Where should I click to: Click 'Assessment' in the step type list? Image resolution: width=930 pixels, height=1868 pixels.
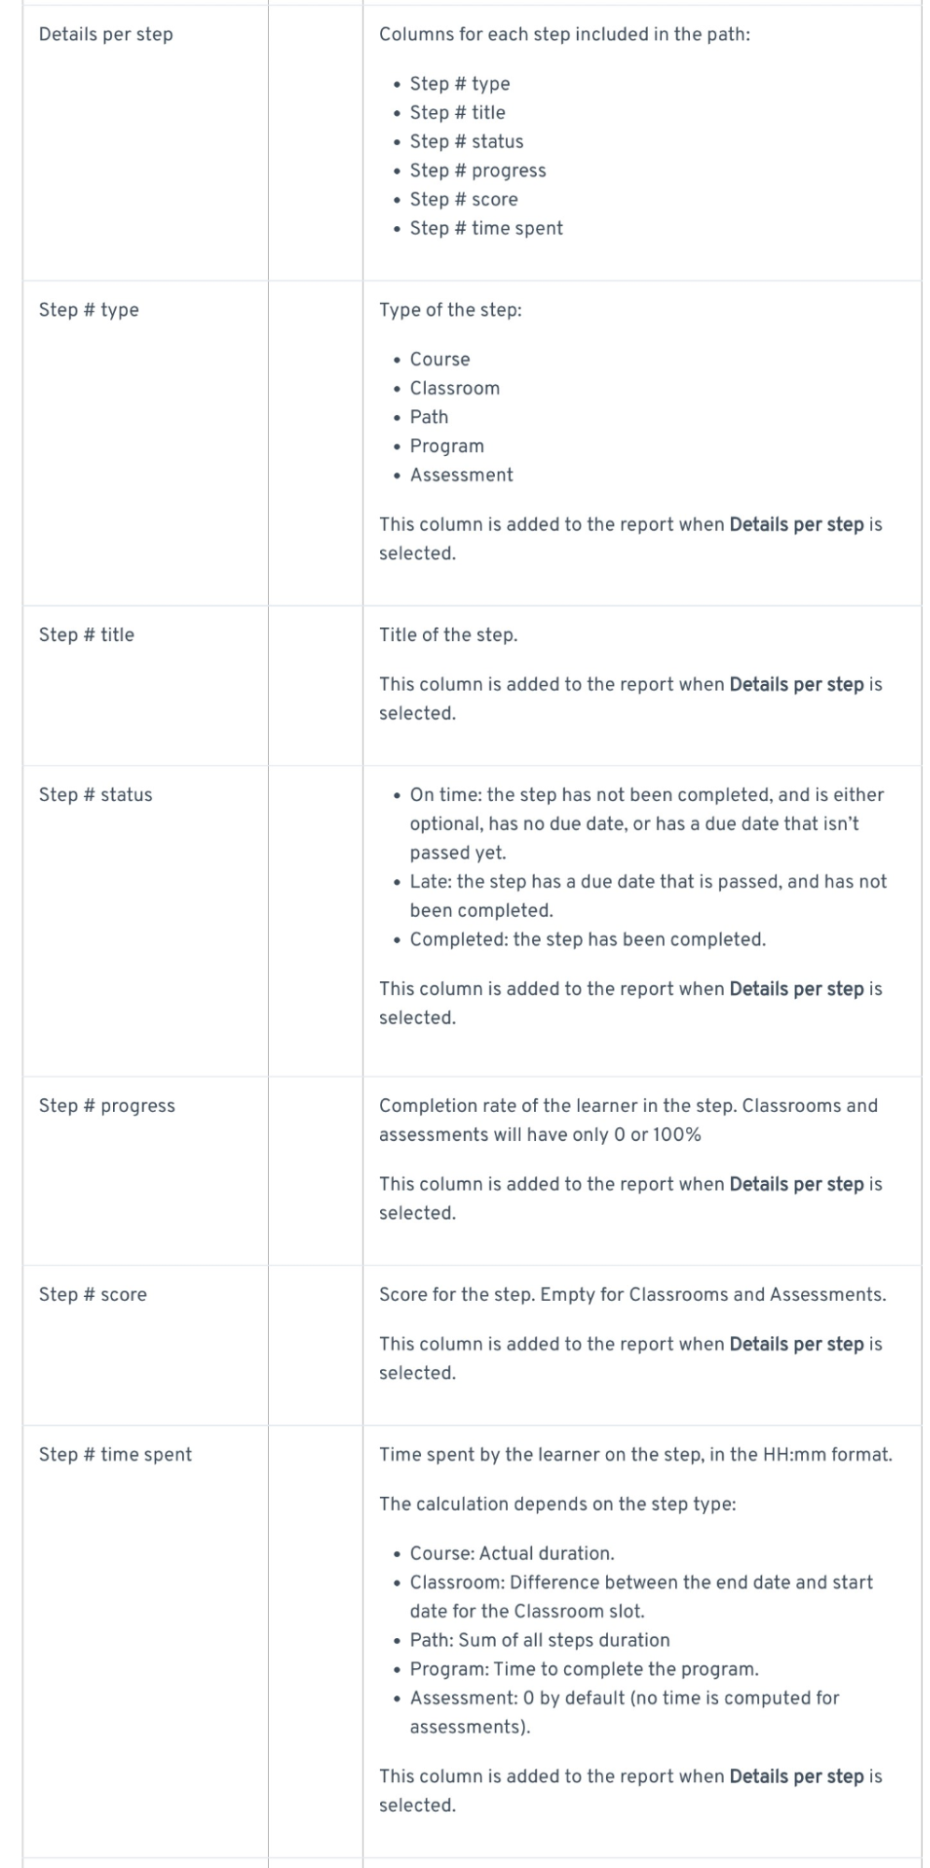pos(461,476)
